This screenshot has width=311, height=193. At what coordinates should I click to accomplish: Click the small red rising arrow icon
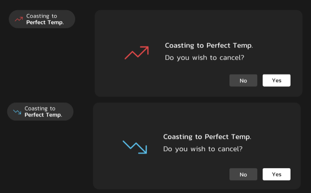click(19, 19)
